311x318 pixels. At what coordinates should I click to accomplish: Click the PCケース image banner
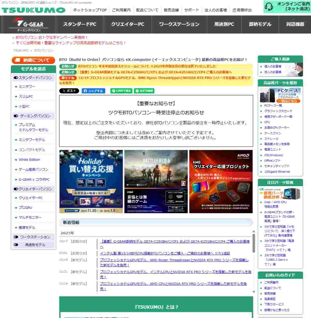[x=280, y=95]
